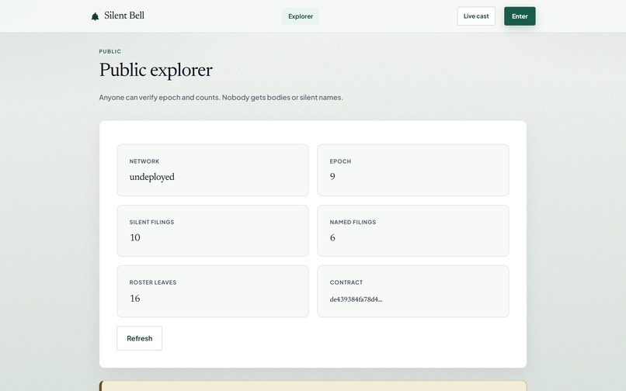Image resolution: width=626 pixels, height=391 pixels.
Task: Click the EPOCH label
Action: [340, 161]
